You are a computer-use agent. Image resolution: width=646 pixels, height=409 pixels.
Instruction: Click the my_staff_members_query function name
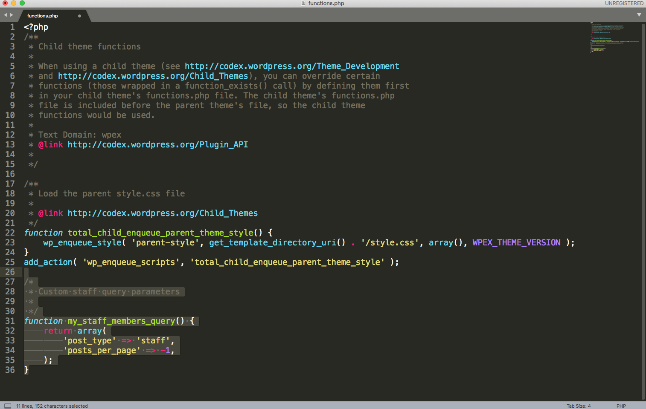click(121, 321)
